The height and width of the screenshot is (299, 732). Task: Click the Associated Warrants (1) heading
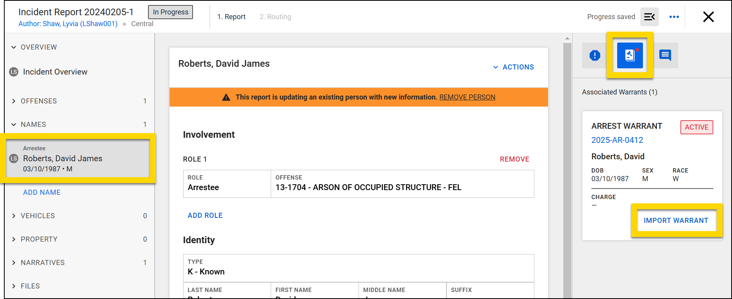[x=620, y=92]
